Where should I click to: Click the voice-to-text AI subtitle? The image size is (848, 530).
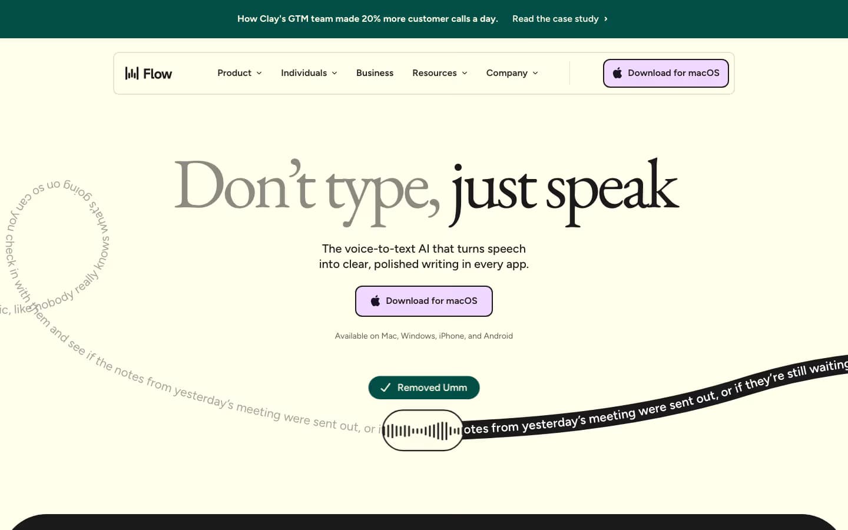424,256
